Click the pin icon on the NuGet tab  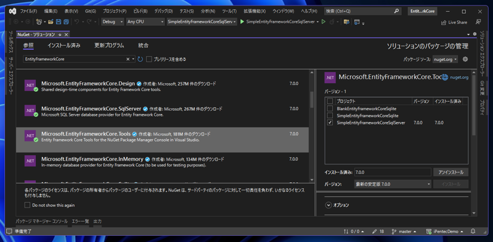click(x=60, y=34)
